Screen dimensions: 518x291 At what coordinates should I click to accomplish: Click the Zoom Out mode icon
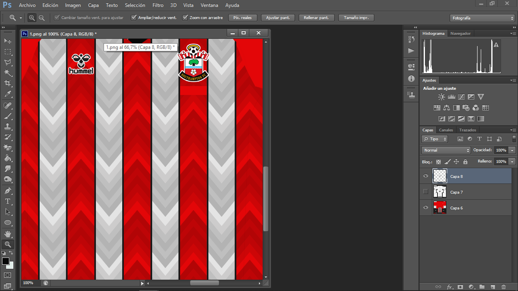[x=42, y=18]
